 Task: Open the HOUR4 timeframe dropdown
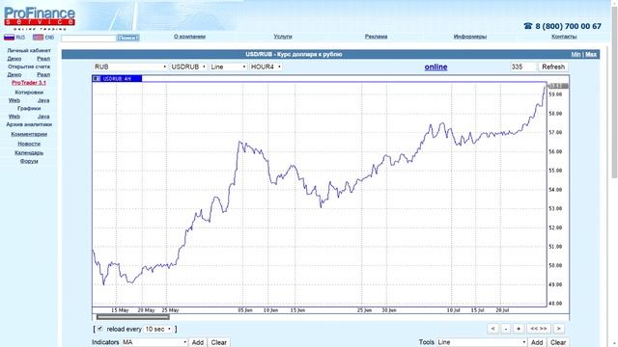pyautogui.click(x=266, y=67)
